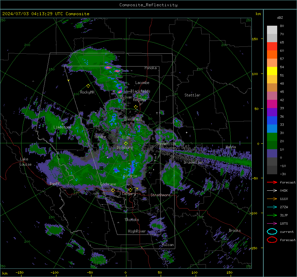Click the Olds town label
The image size is (297, 277).
126,137
